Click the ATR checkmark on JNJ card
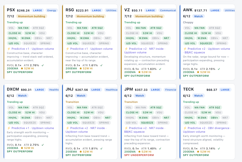 tap(101, 149)
